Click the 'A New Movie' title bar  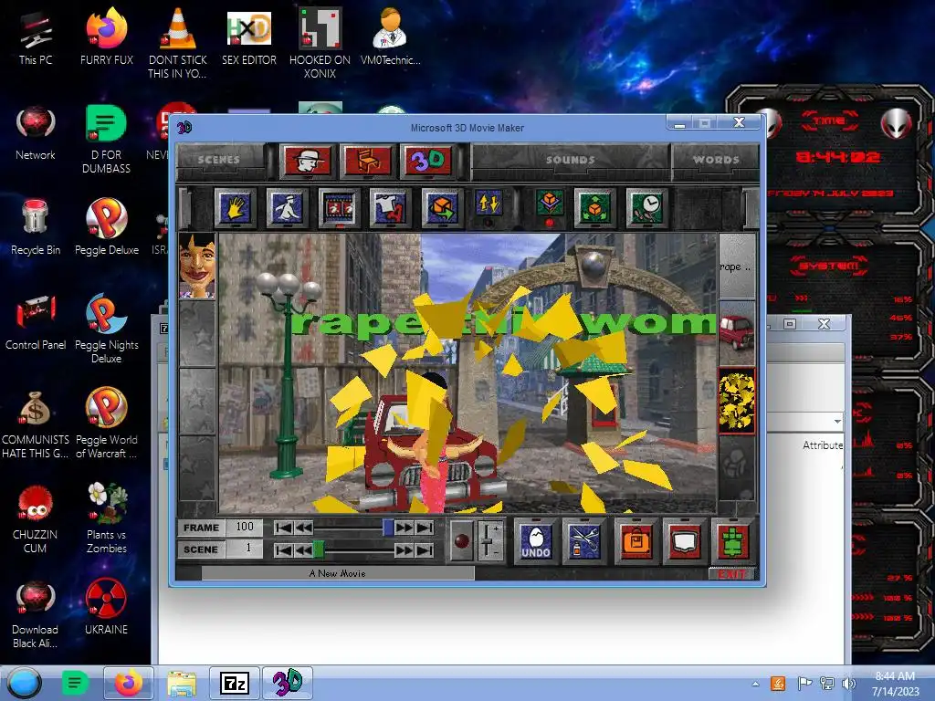tap(338, 573)
